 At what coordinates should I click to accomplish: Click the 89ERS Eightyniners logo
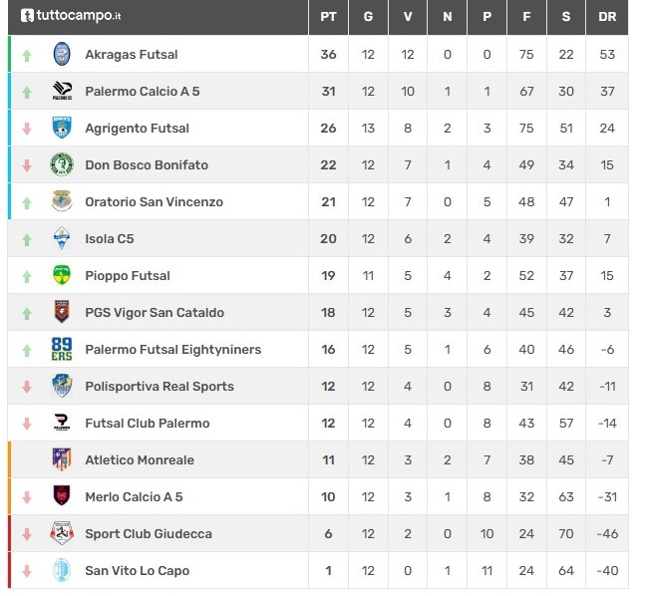(62, 349)
